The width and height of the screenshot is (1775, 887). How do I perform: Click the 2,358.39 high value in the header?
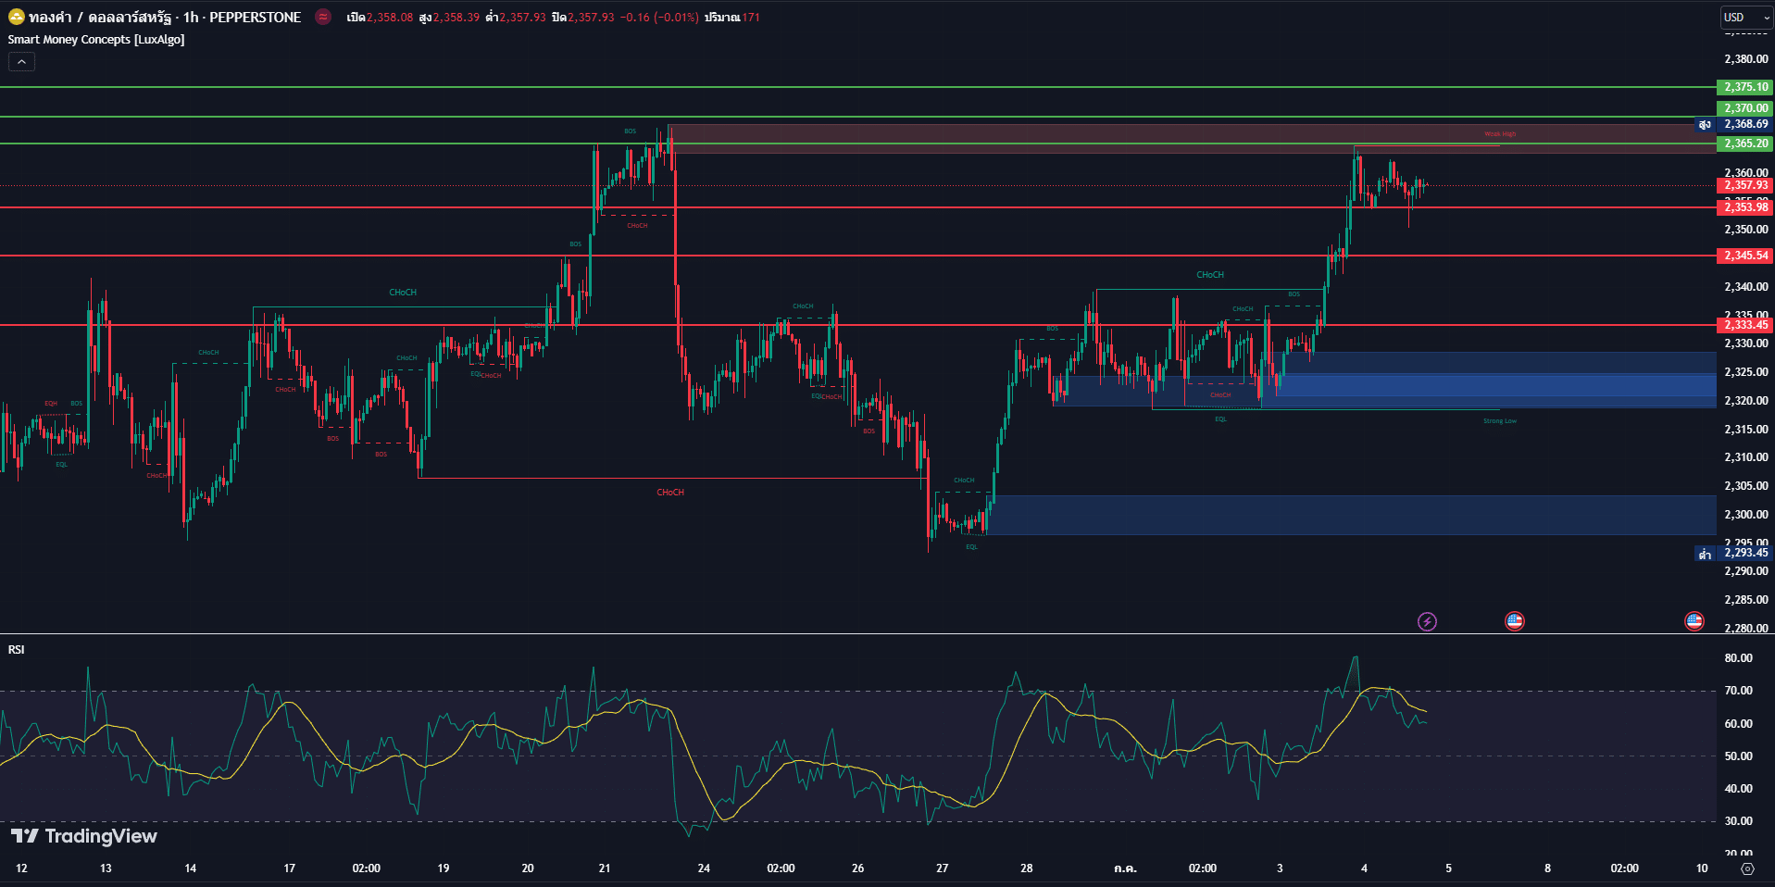point(456,17)
